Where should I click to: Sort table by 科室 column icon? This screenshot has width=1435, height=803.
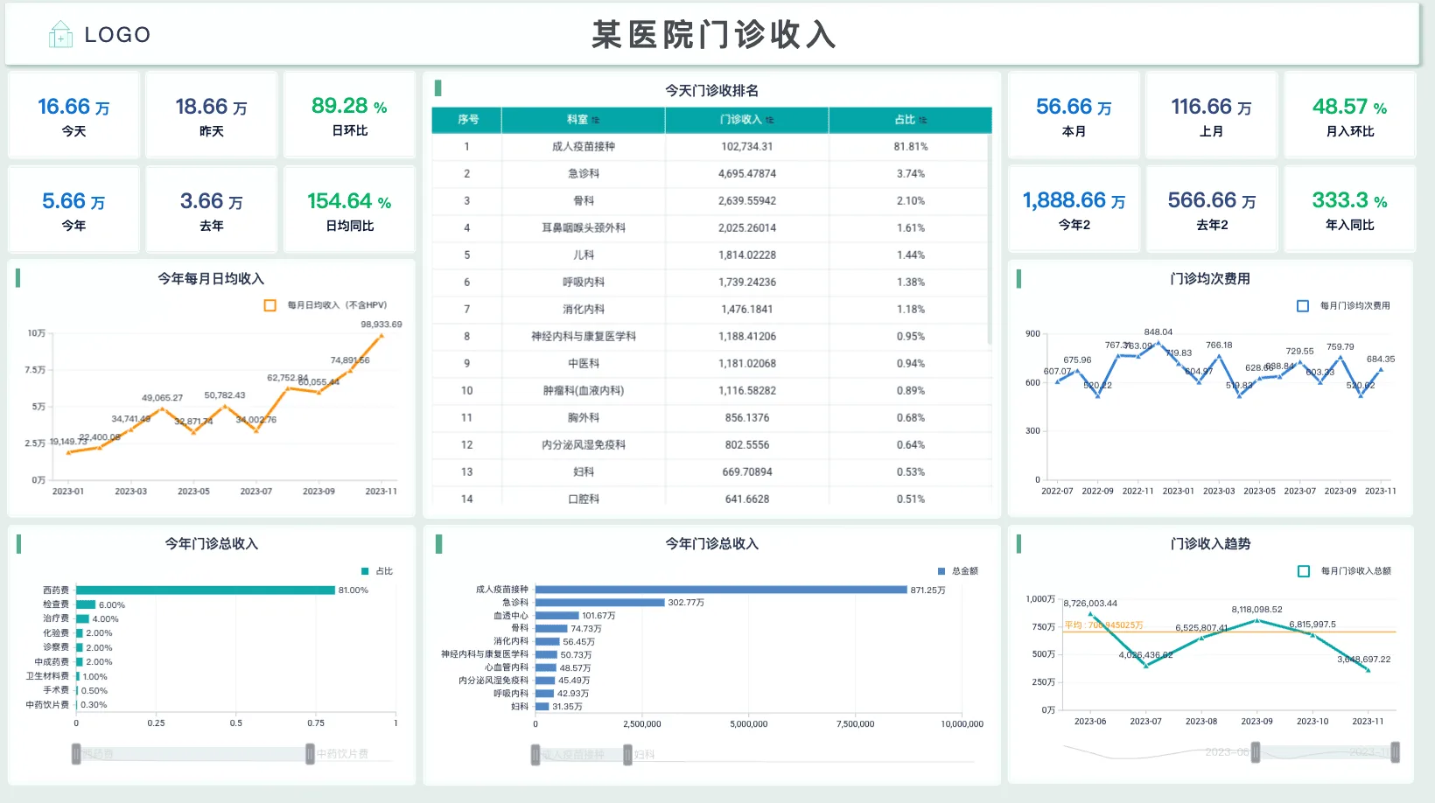[596, 120]
